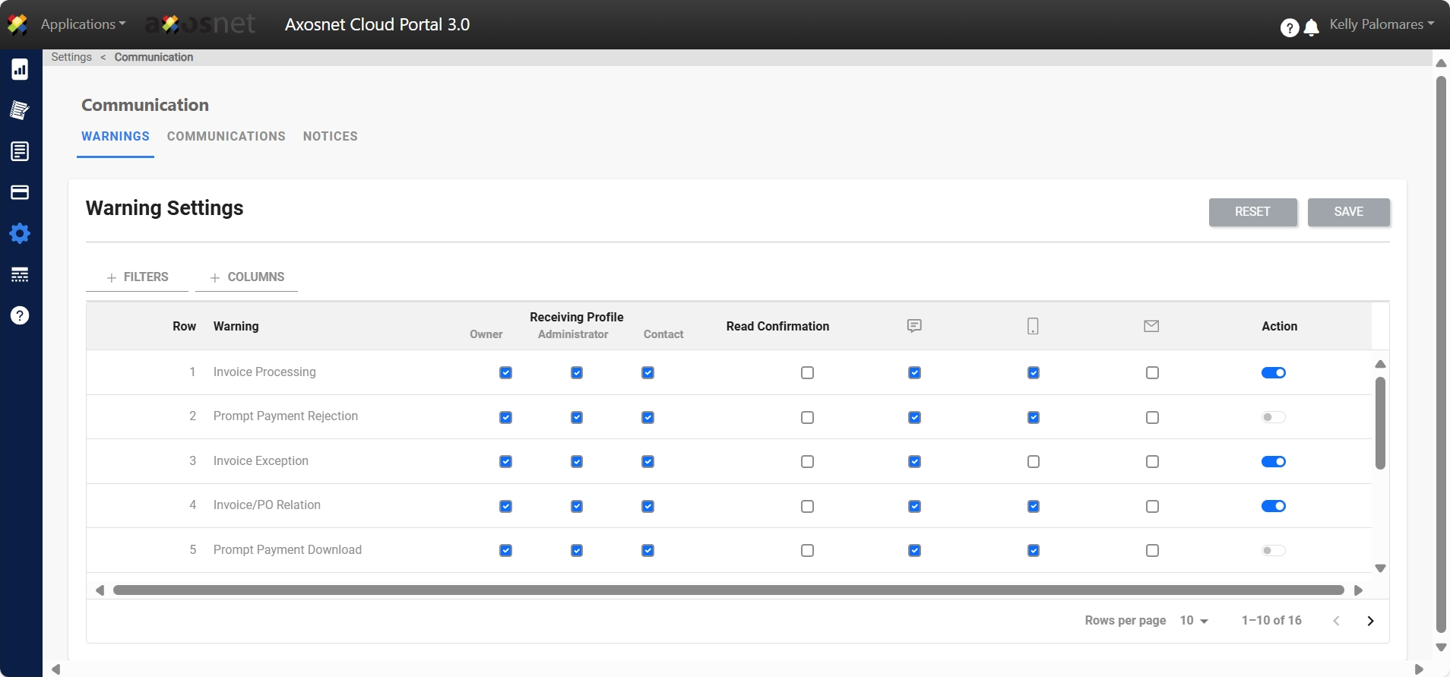Click the Save button
This screenshot has height=677, width=1450.
tap(1348, 212)
